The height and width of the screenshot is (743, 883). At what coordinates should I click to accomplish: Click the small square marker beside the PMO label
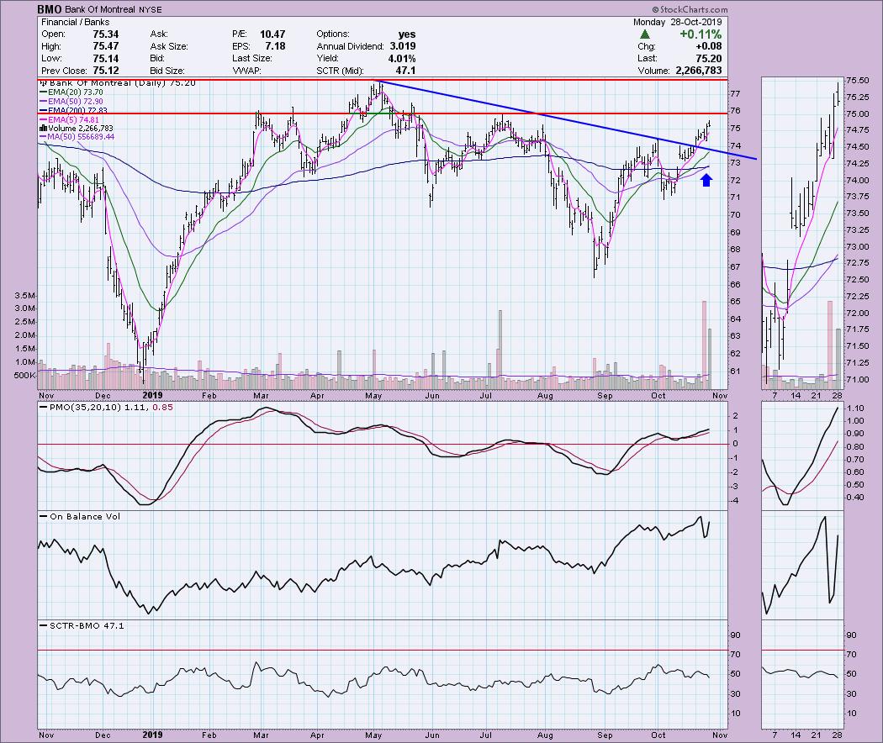(x=44, y=407)
